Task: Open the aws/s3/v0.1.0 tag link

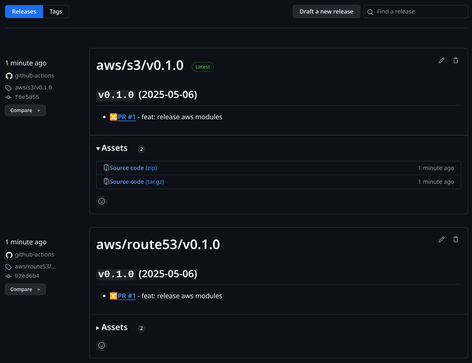Action: 33,88
